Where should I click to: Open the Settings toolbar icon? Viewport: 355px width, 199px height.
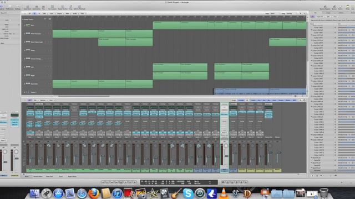tap(18, 7)
